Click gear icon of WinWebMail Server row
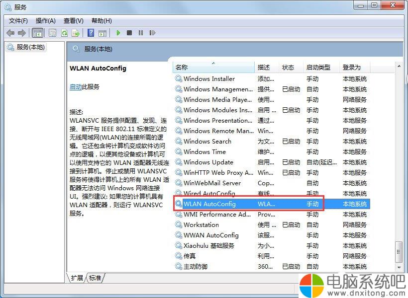 click(178, 183)
